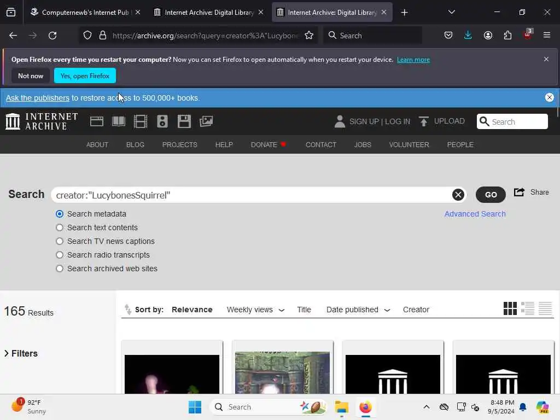Switch to Computernewb's Internet Pub tab
560x420 pixels.
[85, 13]
